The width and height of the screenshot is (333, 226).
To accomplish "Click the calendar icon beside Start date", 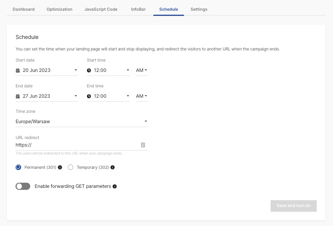I will (17, 70).
